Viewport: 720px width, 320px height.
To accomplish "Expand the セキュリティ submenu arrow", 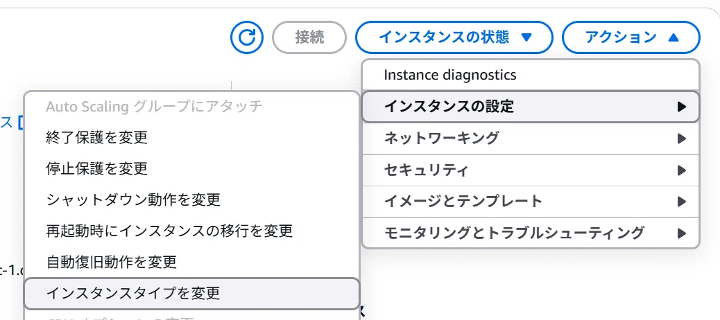I will (x=682, y=170).
